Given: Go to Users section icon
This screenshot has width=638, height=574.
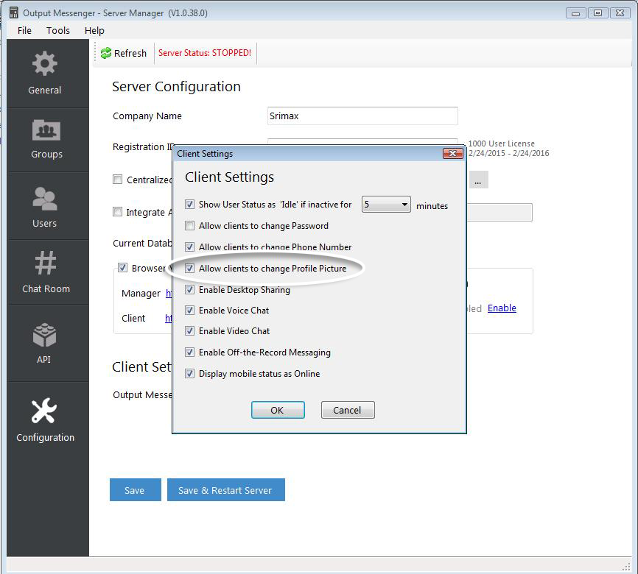Looking at the screenshot, I should 45,199.
